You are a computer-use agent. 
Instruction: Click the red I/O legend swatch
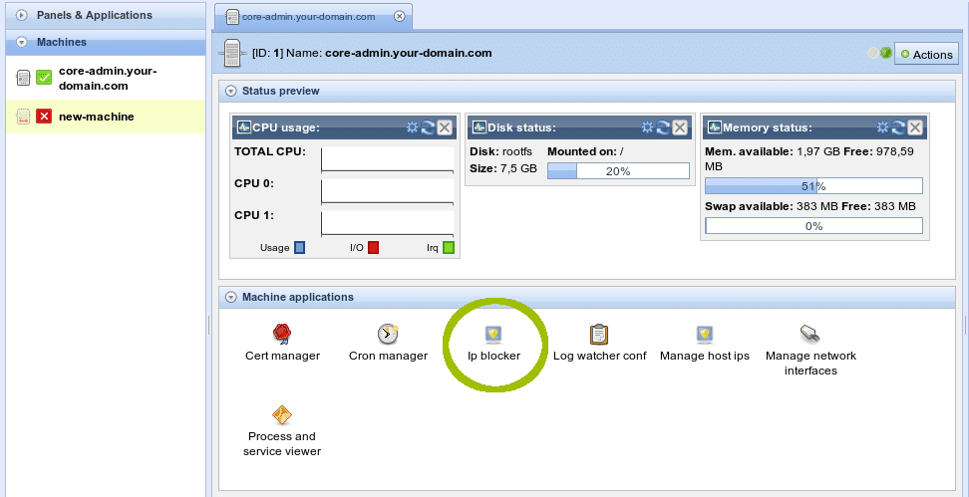[x=374, y=247]
